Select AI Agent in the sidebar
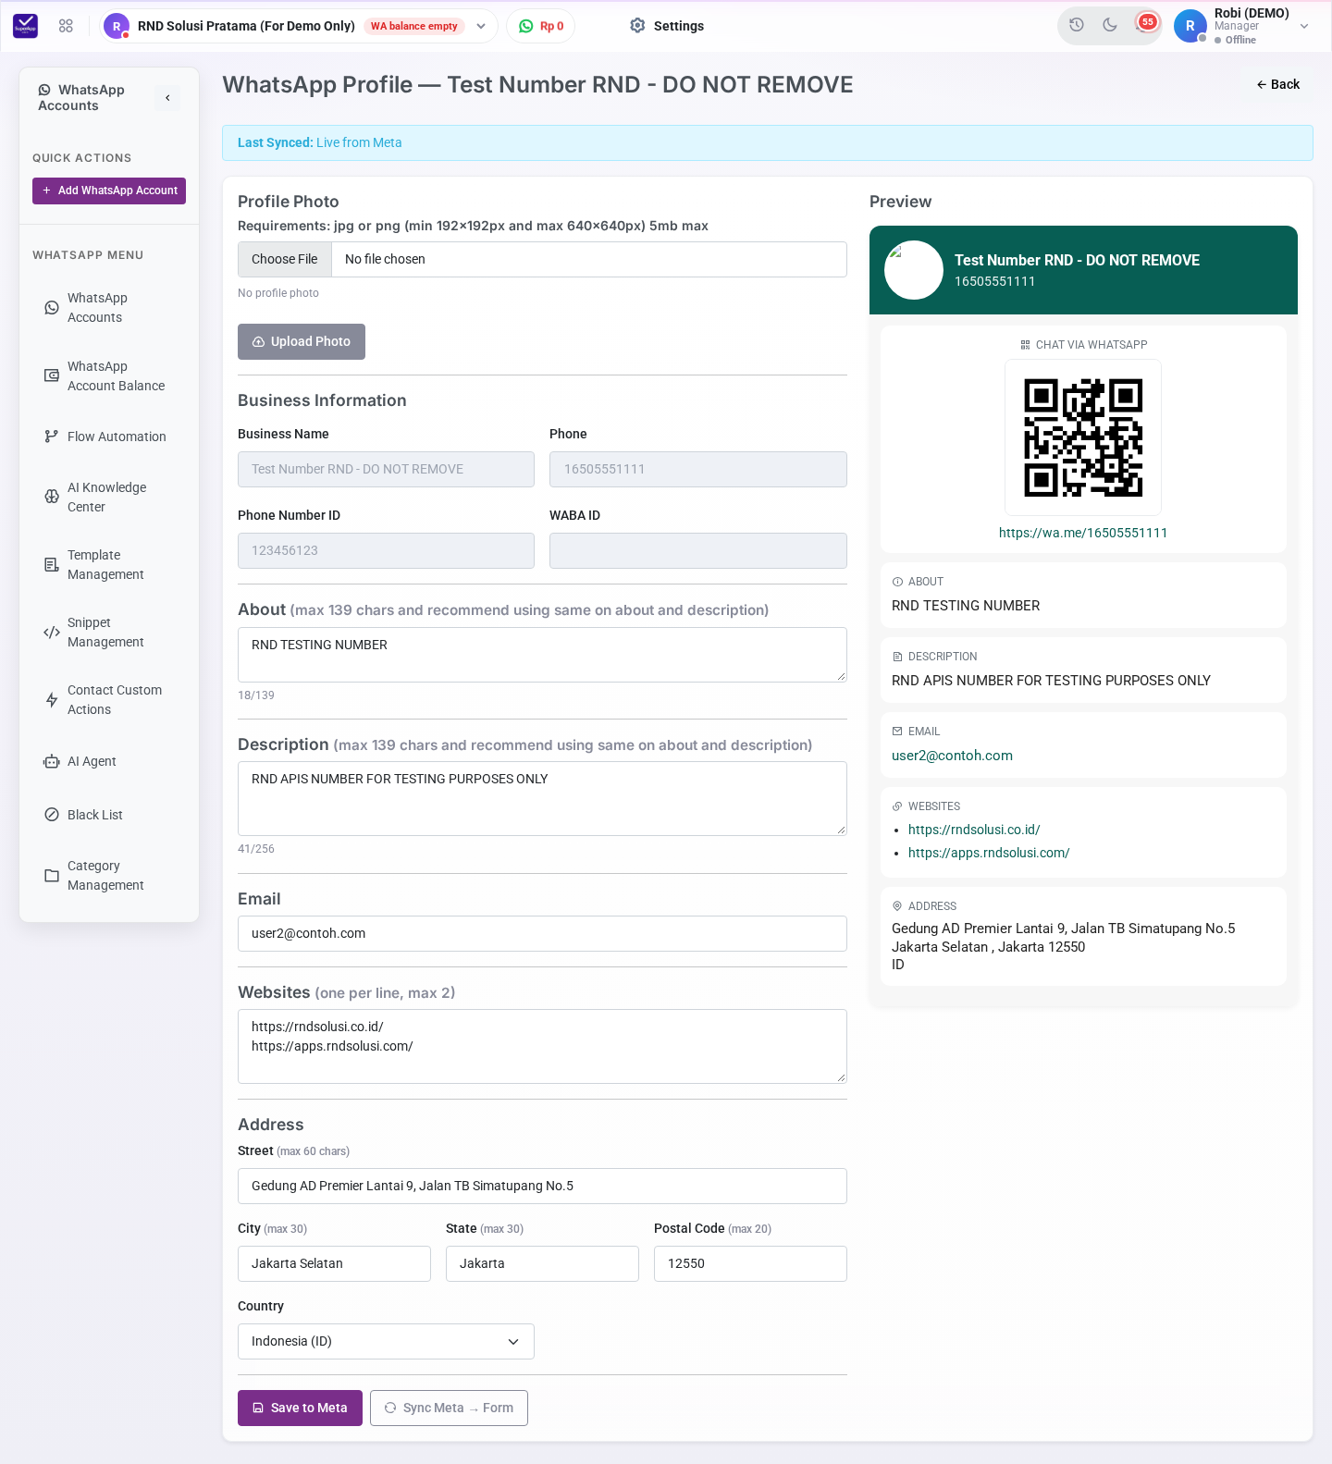 [x=109, y=761]
